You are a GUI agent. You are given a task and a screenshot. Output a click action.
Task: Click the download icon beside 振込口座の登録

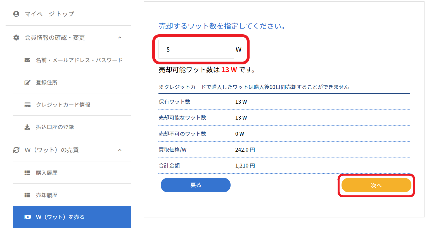(x=27, y=127)
